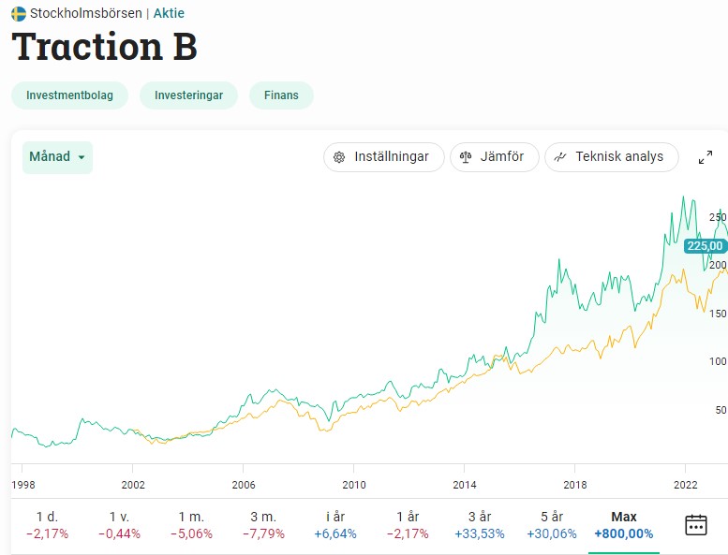Click the gear icon in Inställningar
The image size is (728, 555).
[x=339, y=157]
